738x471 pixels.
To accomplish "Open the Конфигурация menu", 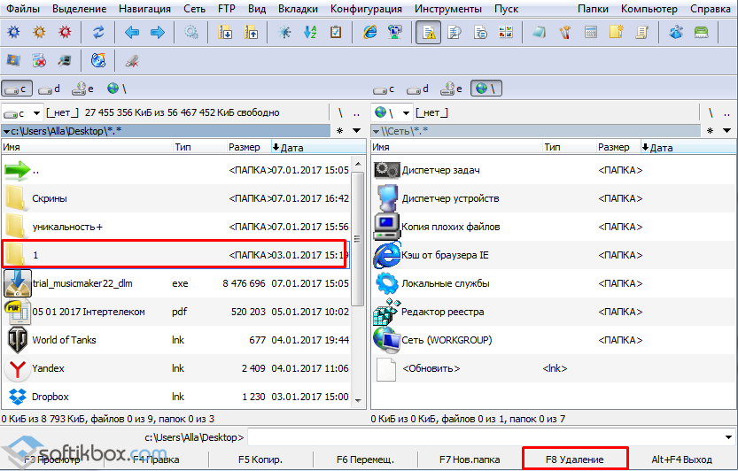I will pyautogui.click(x=365, y=9).
